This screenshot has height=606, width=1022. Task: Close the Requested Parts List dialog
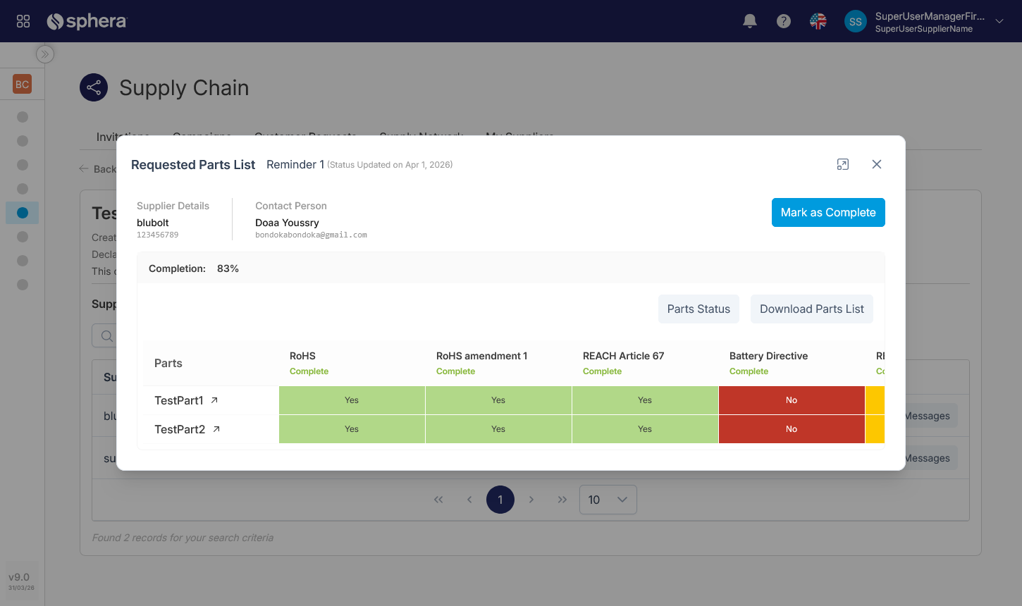[x=877, y=164]
